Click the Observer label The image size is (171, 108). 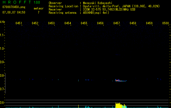[55, 3]
